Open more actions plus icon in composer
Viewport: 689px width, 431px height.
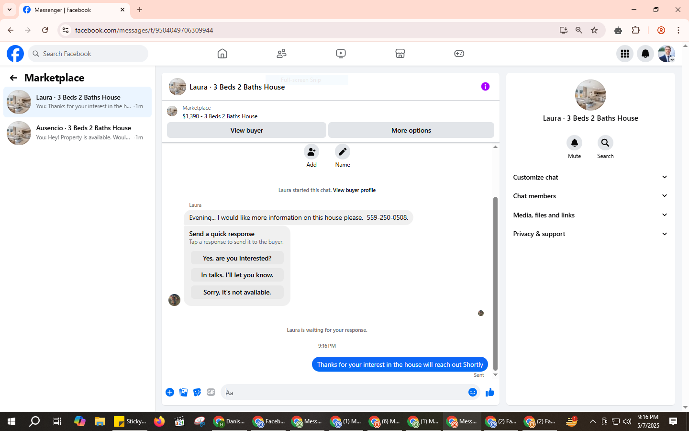[170, 392]
